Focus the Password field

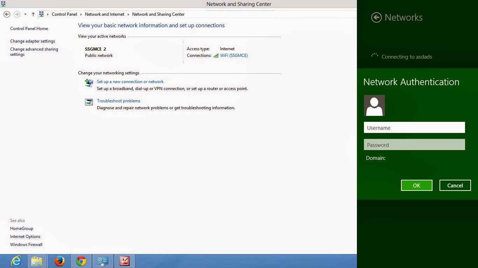pos(414,144)
